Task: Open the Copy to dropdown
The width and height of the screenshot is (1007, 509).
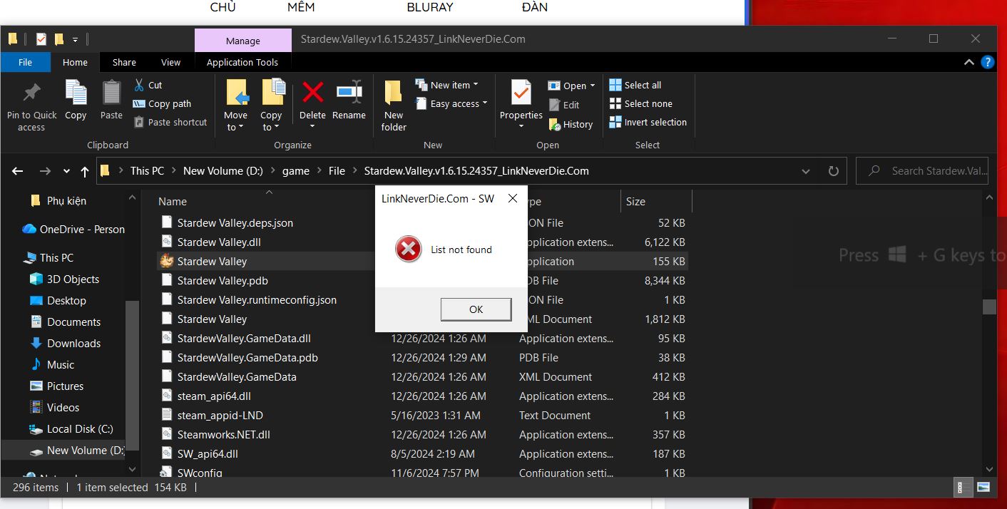Action: point(271,106)
